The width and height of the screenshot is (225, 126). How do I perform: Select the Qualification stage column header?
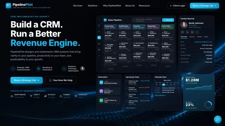coord(124,27)
